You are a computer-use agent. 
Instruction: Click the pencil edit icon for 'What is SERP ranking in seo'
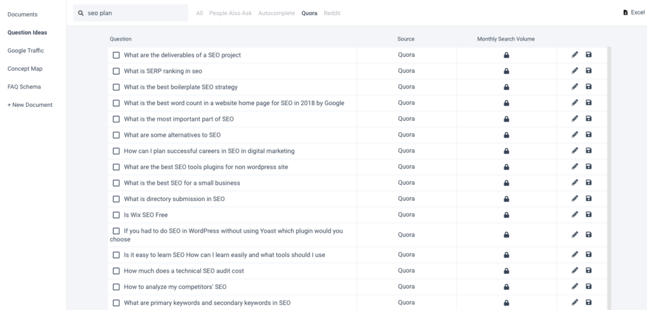pos(575,71)
